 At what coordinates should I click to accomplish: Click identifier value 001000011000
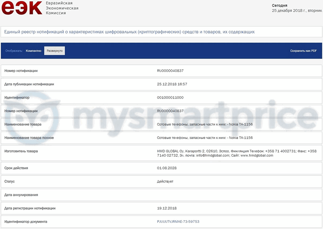170,97
